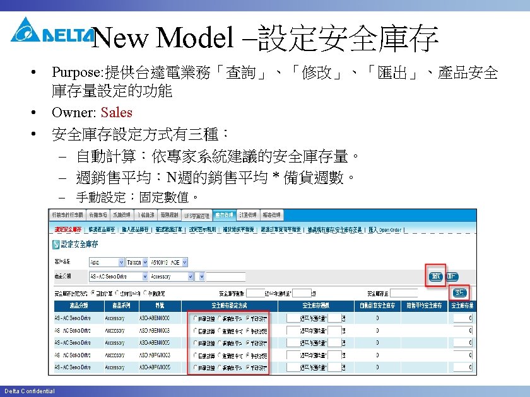Click the icon beside the 設定安全庫存 page title

tap(56, 245)
